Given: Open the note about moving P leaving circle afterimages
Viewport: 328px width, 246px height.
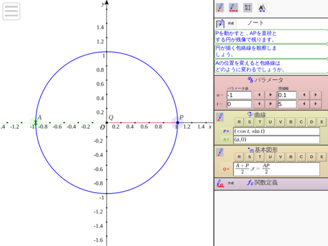Looking at the screenshot, I should click(271, 37).
